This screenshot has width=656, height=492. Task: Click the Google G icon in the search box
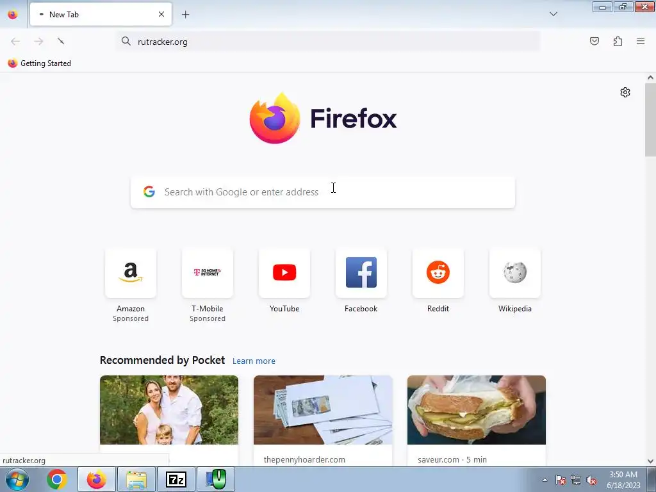click(x=149, y=192)
